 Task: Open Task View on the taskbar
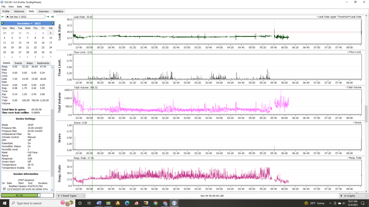pos(89,203)
